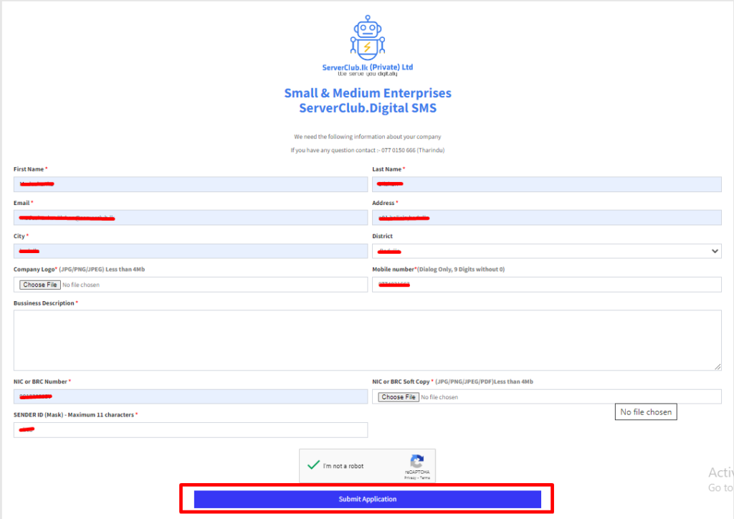Choose File for NIC or BRC Soft Copy
The width and height of the screenshot is (734, 519).
[x=399, y=397]
